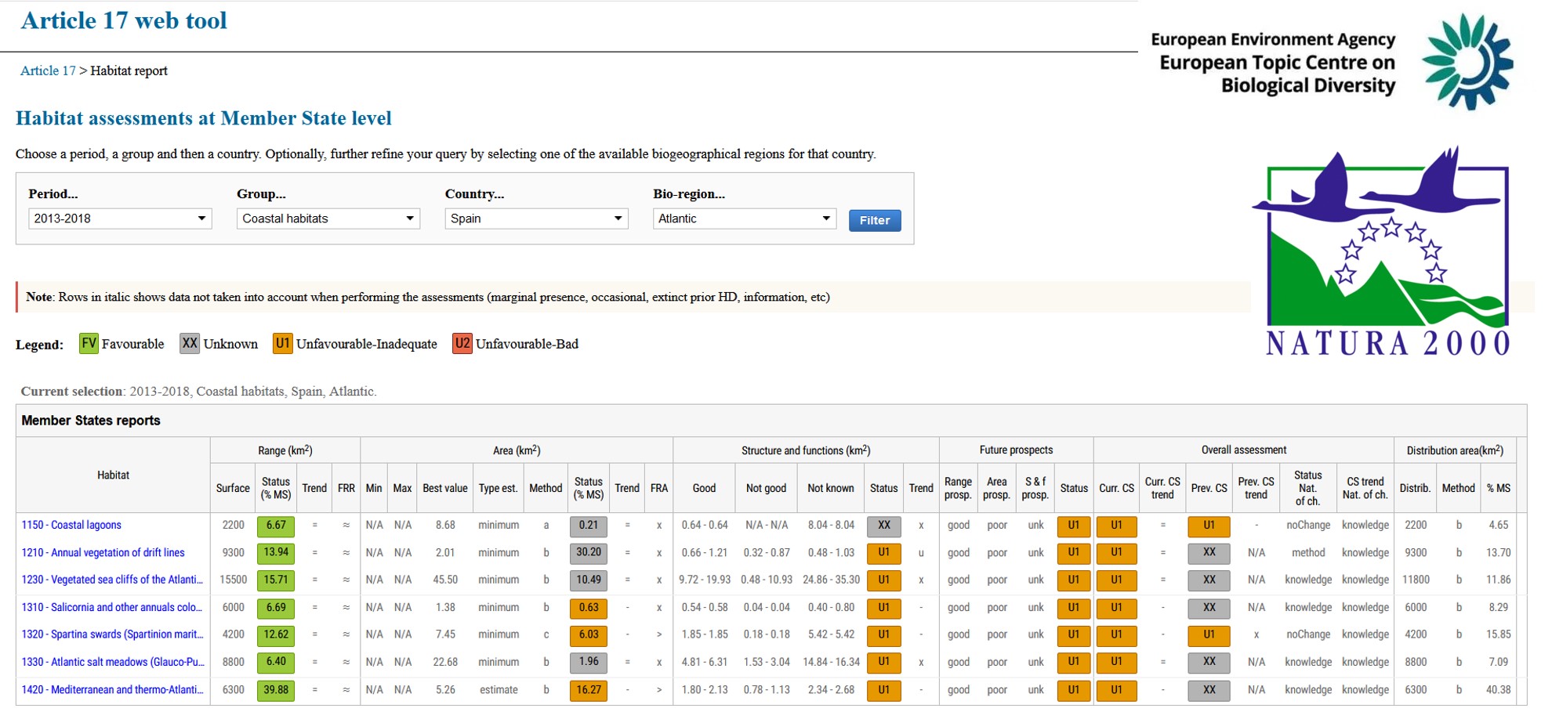The image size is (1552, 712).
Task: Click the Future prospects group header
Action: click(1016, 450)
